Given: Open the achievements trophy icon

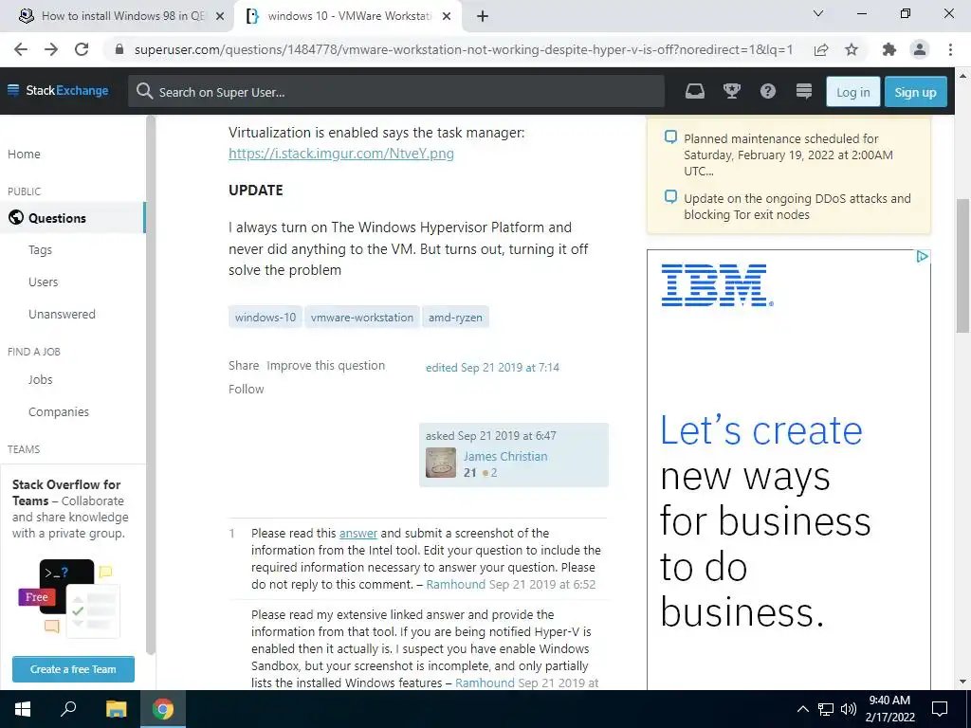Looking at the screenshot, I should pos(732,92).
